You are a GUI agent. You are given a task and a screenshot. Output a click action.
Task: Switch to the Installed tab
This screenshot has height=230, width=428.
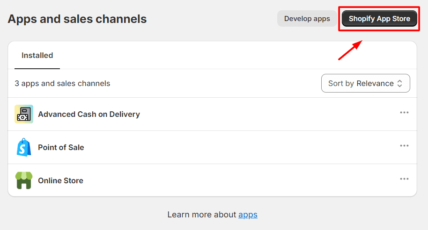[37, 55]
